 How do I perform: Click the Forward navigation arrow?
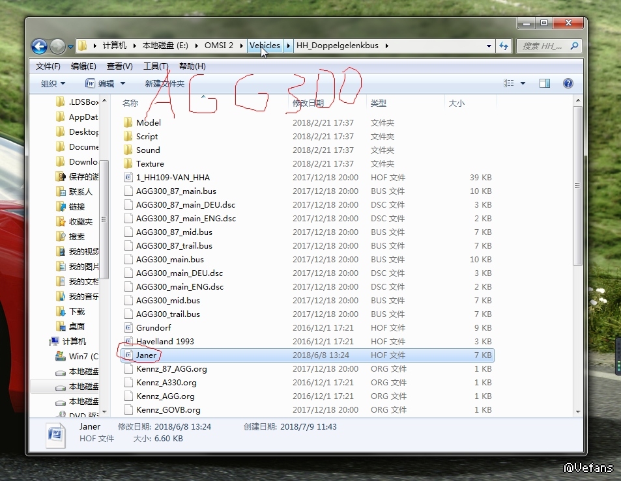(x=57, y=46)
